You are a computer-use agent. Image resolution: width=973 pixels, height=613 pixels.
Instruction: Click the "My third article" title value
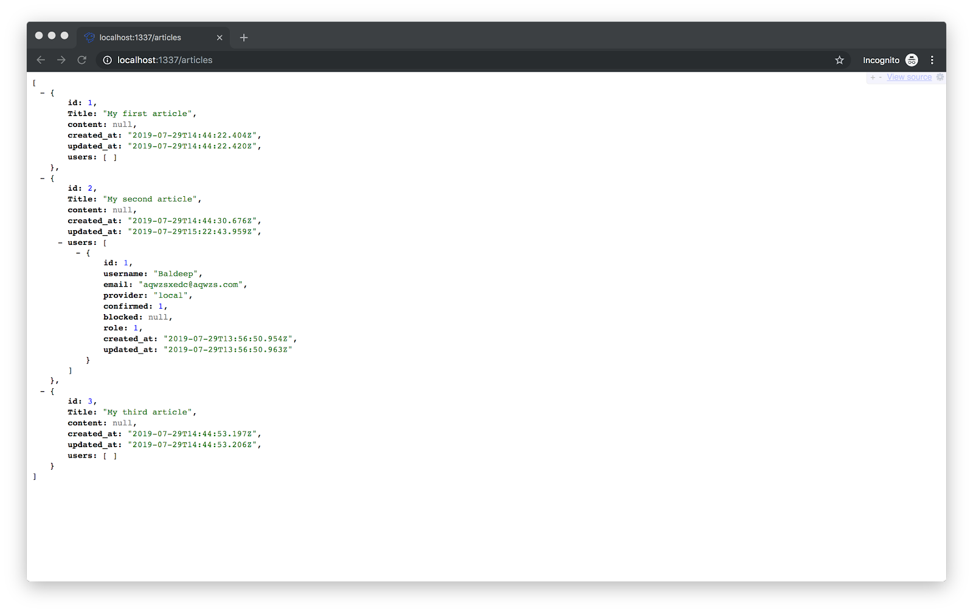[x=148, y=412]
